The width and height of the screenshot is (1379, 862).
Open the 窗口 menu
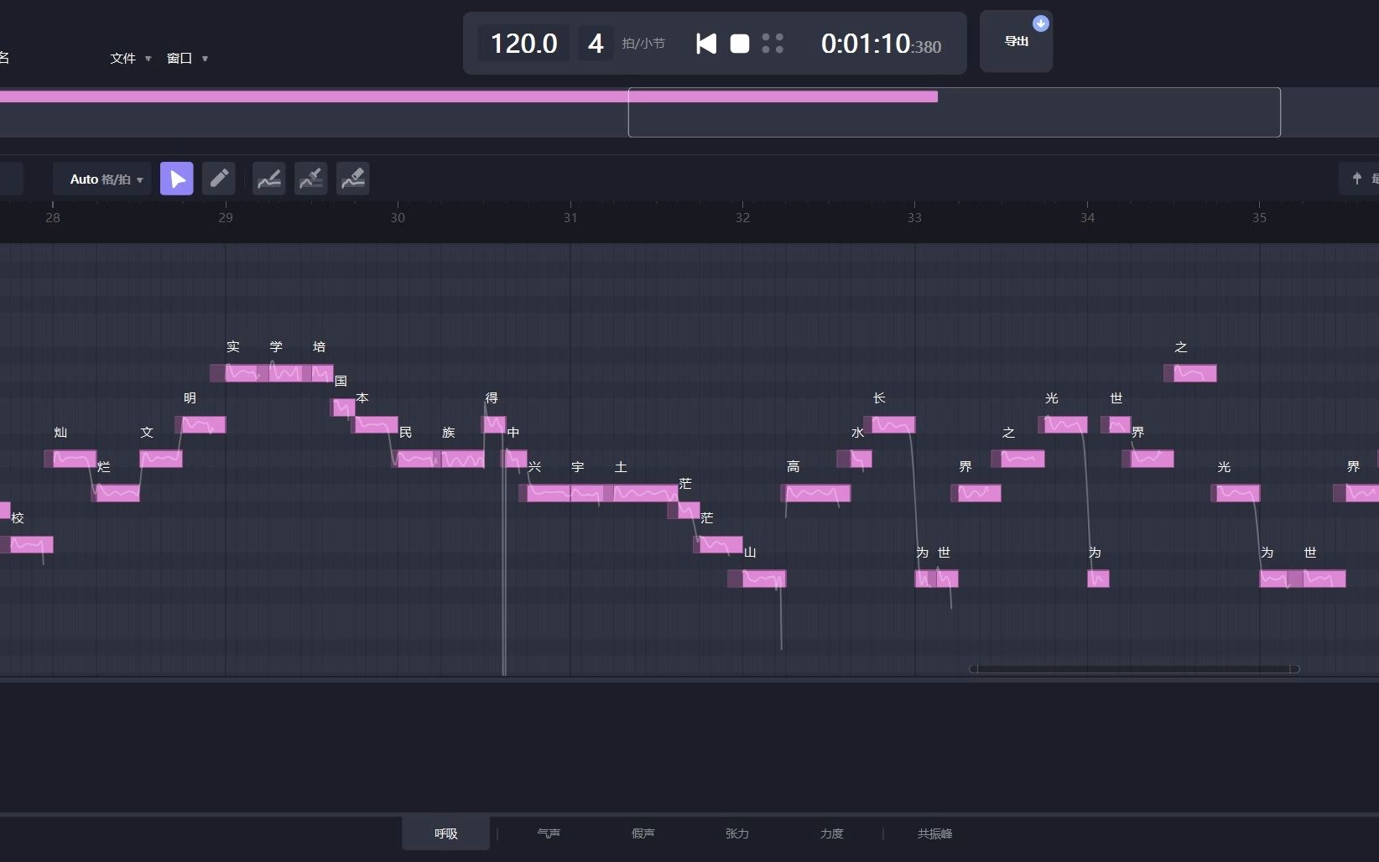tap(187, 59)
